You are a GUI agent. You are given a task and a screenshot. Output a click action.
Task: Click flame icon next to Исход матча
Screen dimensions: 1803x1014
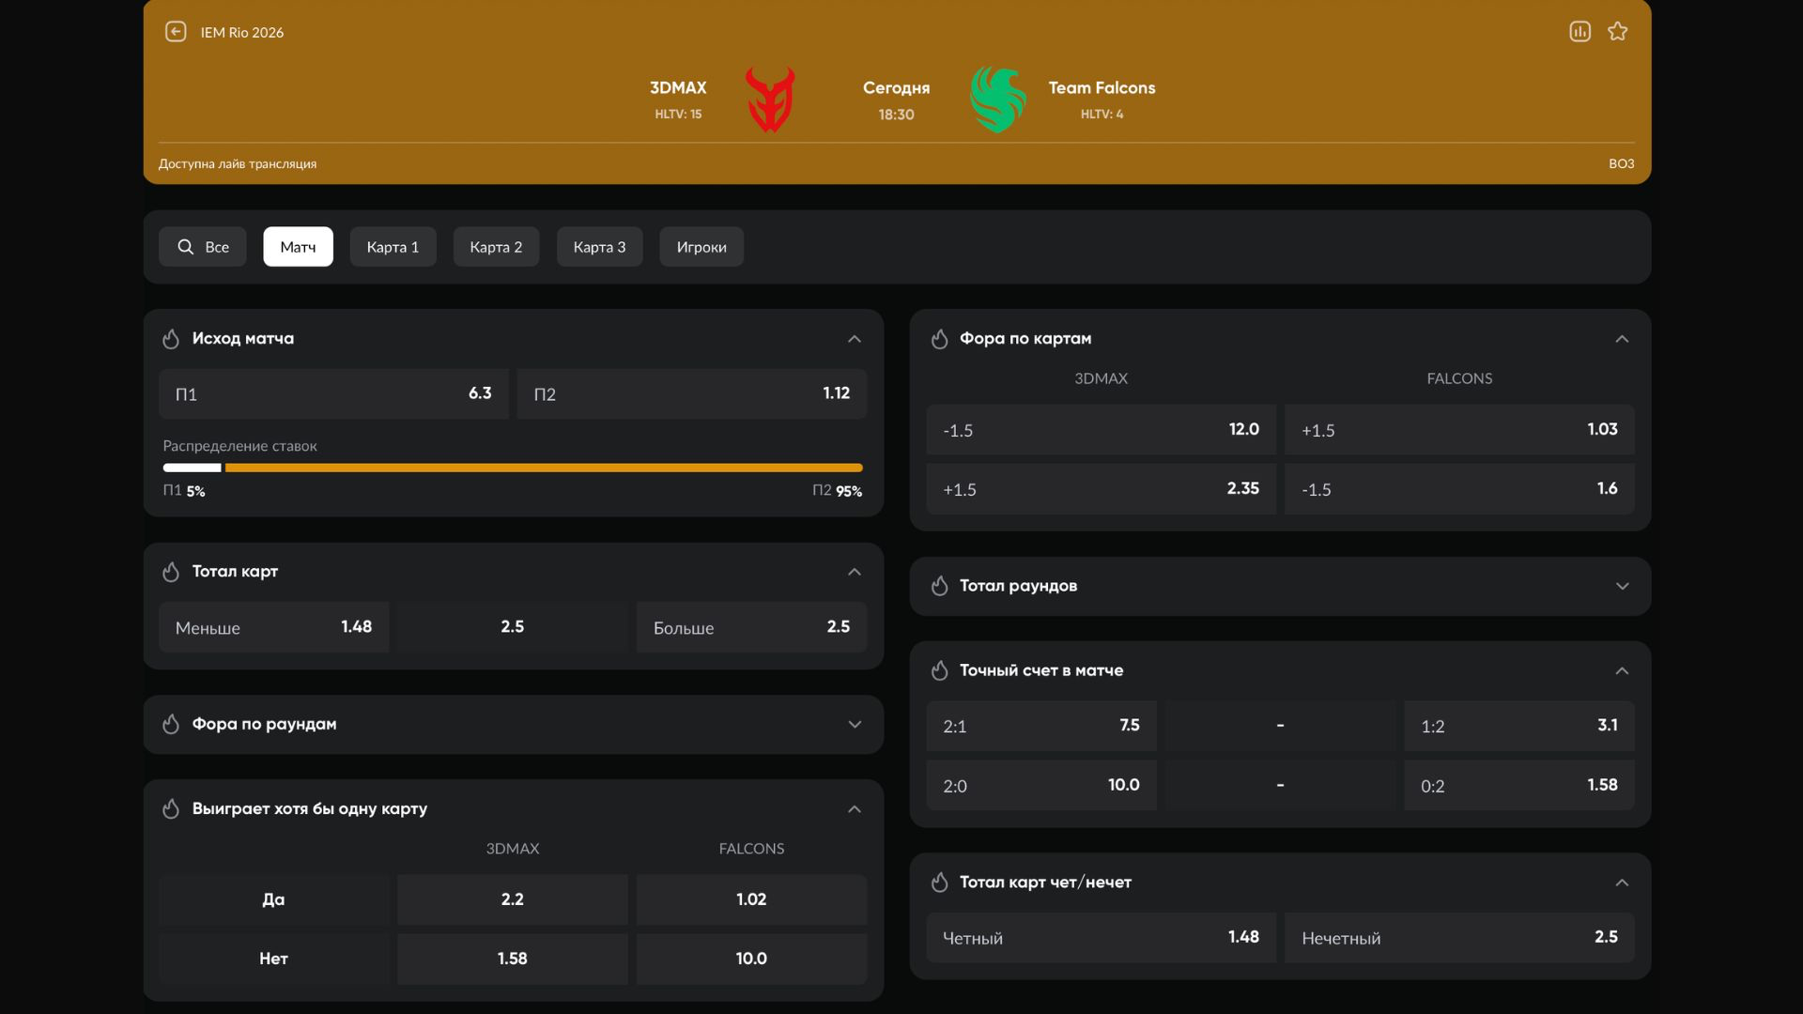[x=171, y=339]
